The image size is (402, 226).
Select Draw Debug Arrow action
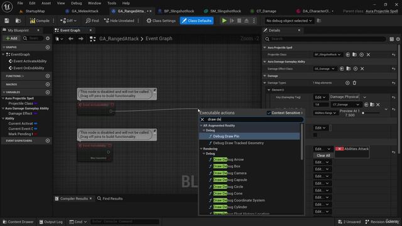pos(228,159)
